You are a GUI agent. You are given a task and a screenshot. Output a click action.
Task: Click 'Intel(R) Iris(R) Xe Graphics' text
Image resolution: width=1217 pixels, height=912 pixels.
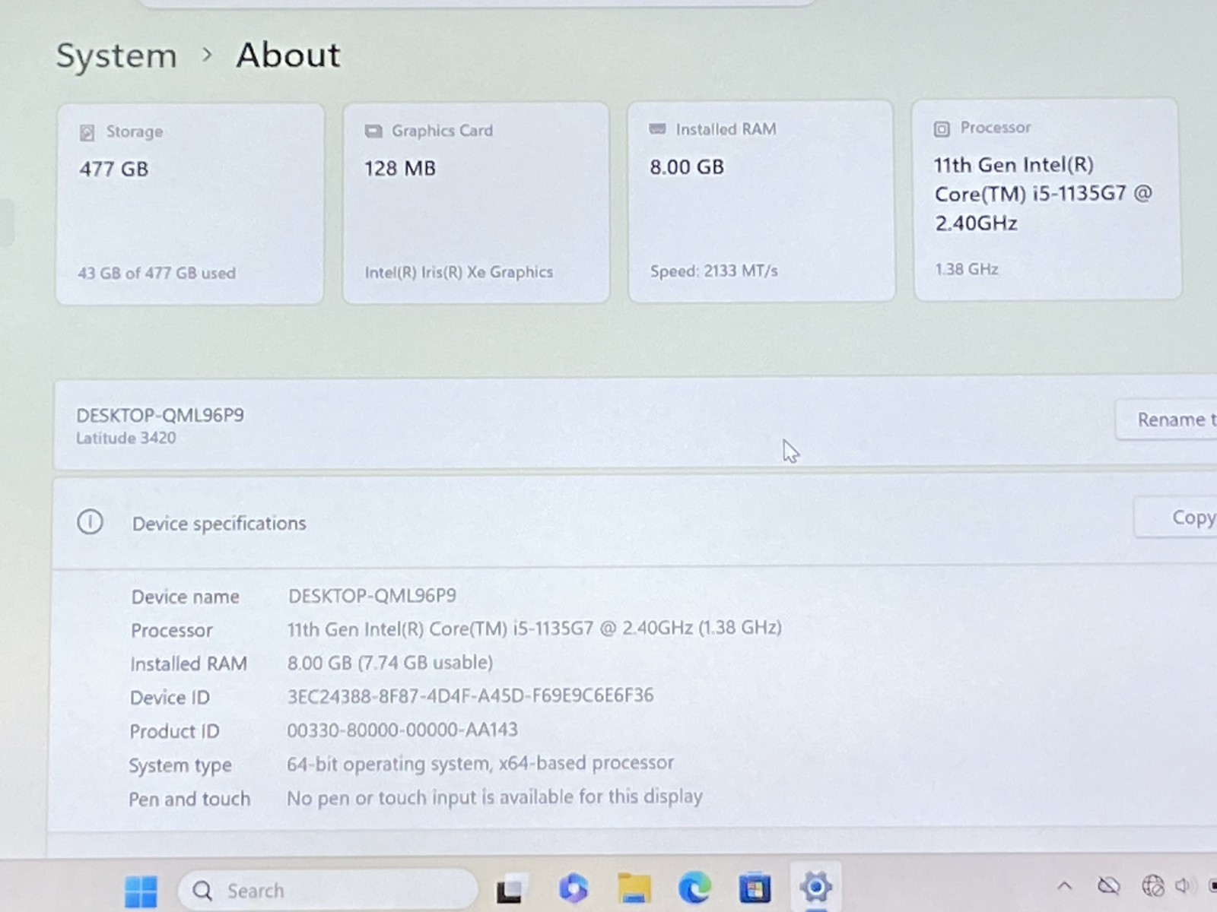coord(459,272)
